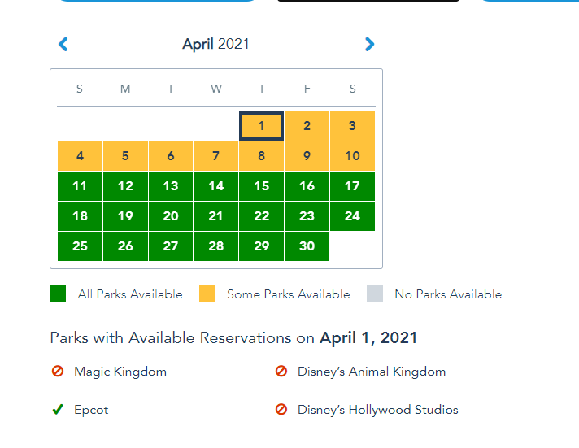Click Disney's Hollywood Studios label
The image size is (579, 448).
[x=378, y=410]
